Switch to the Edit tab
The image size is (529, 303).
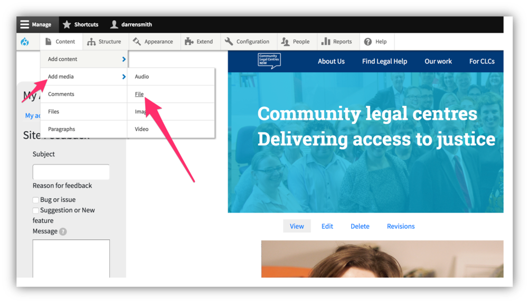(x=327, y=226)
